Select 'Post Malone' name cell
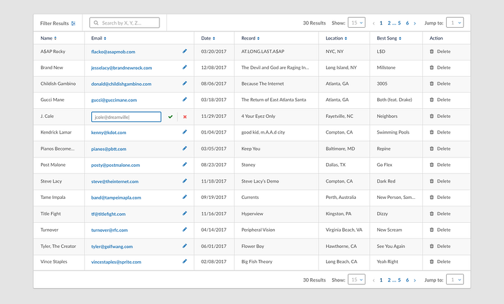 pos(53,165)
